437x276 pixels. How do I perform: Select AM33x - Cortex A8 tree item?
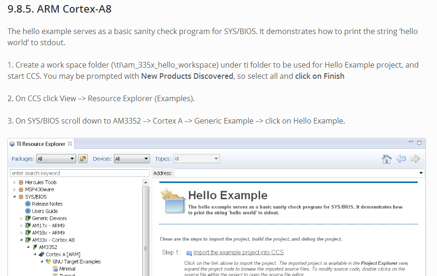coord(53,240)
